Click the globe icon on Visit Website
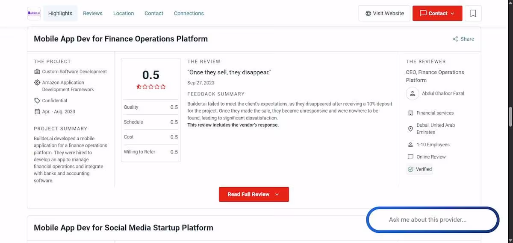Viewport: 513px width, 243px height. [x=368, y=14]
